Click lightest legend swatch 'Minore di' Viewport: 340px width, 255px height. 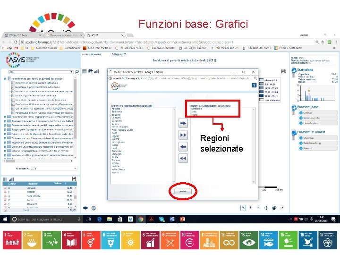point(261,80)
